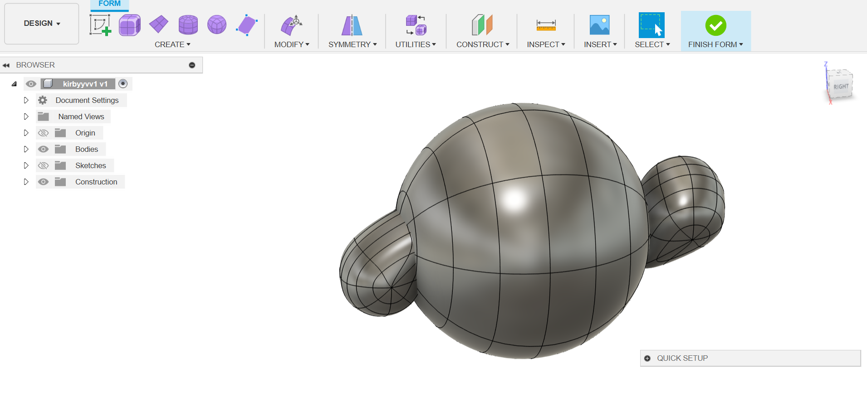Click the RIGHT face of the ViewCube
Screen dimensions: 867x407
click(841, 86)
